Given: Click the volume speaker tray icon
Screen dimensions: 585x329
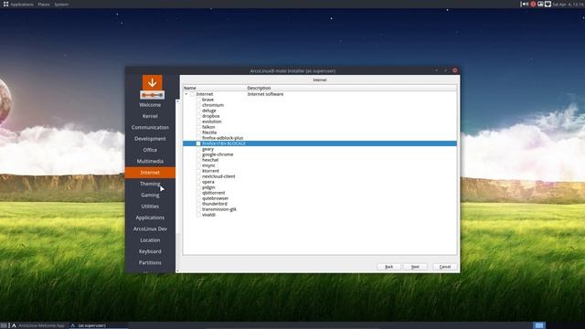Looking at the screenshot, I should click(x=525, y=4).
